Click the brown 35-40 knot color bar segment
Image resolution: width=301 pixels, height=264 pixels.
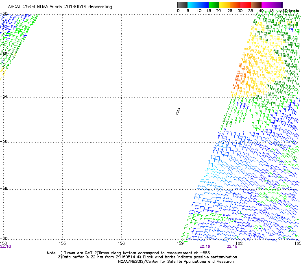(x=256, y=5)
